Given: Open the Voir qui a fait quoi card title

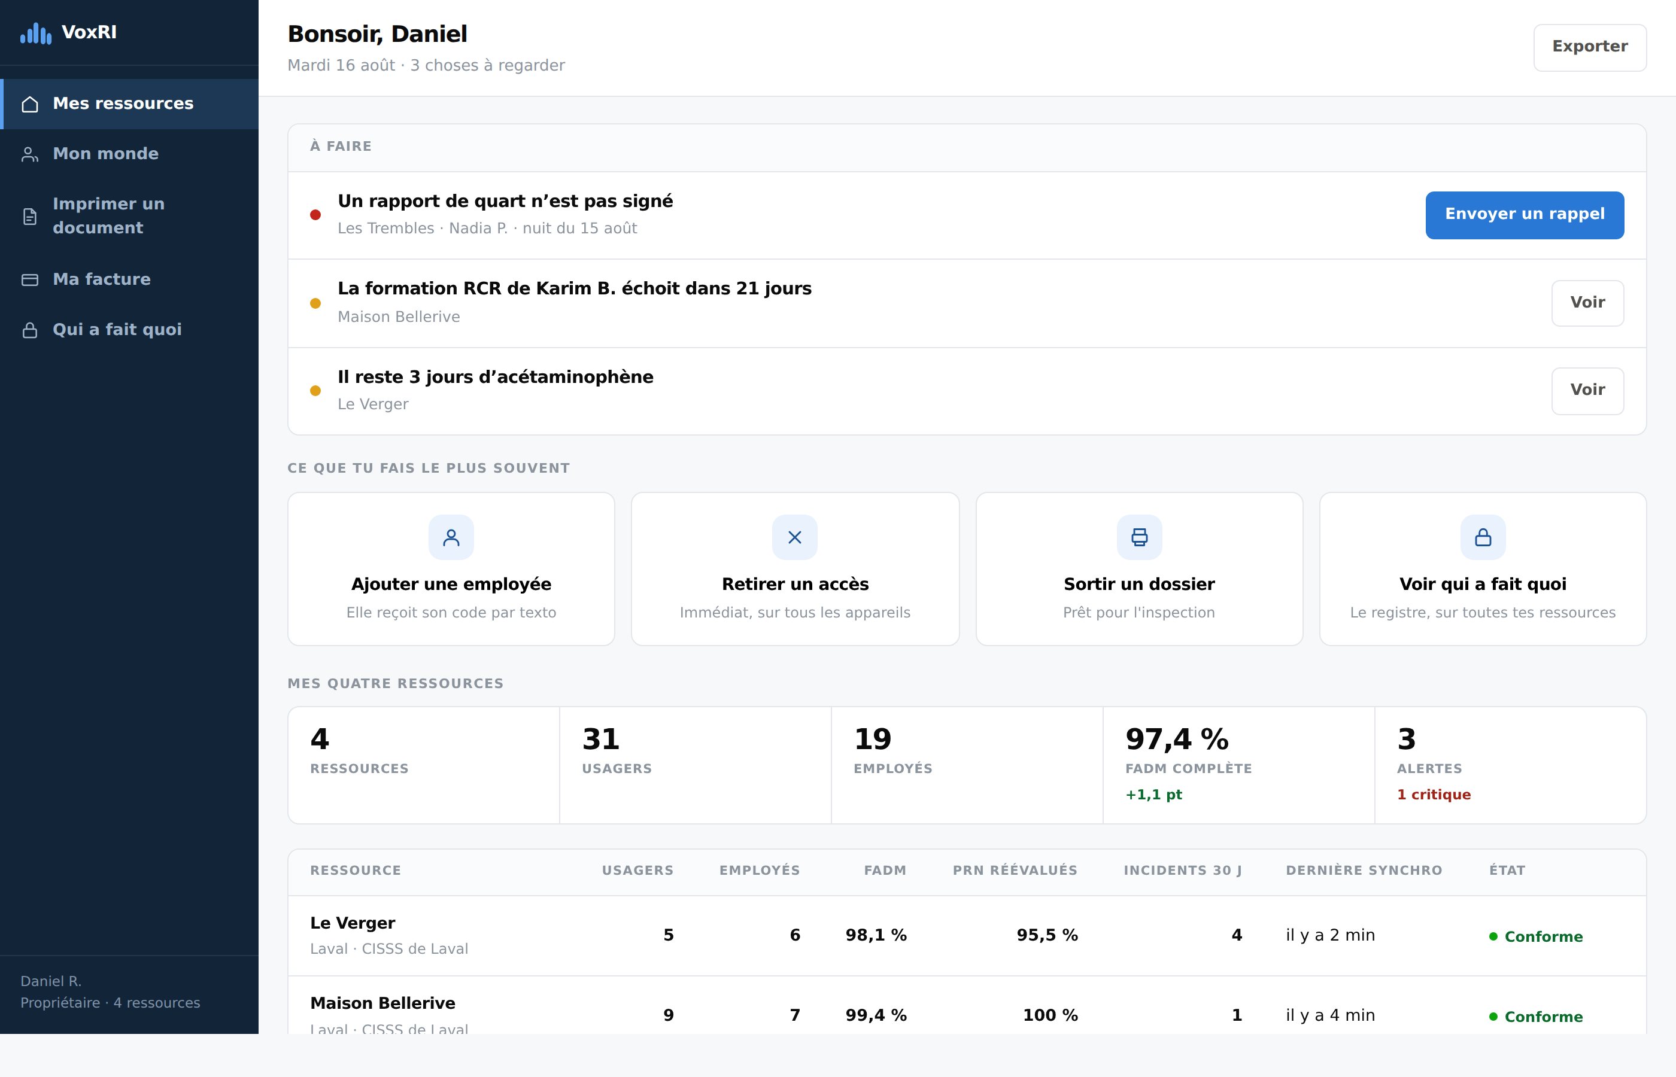Looking at the screenshot, I should pyautogui.click(x=1483, y=584).
